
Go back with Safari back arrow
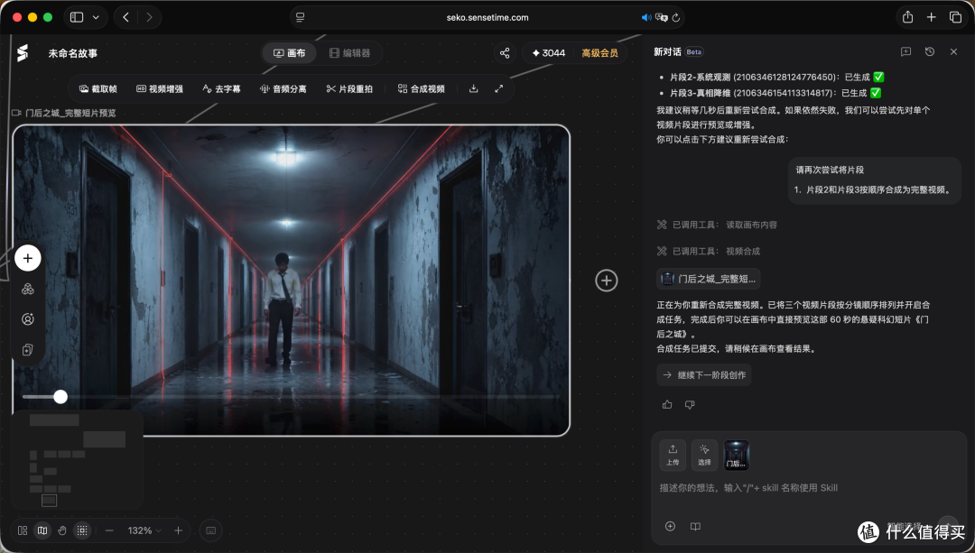point(125,17)
